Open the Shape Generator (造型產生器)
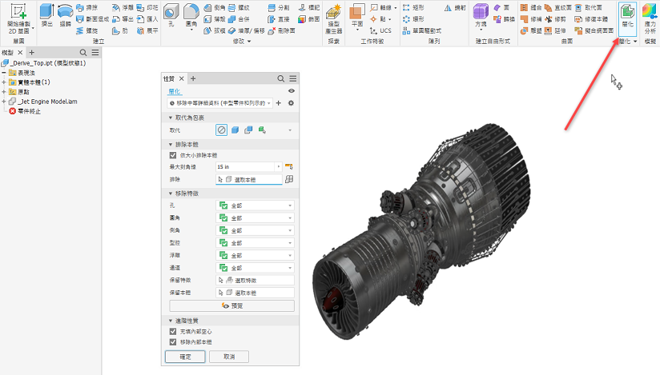The height and width of the screenshot is (375, 660). [333, 19]
